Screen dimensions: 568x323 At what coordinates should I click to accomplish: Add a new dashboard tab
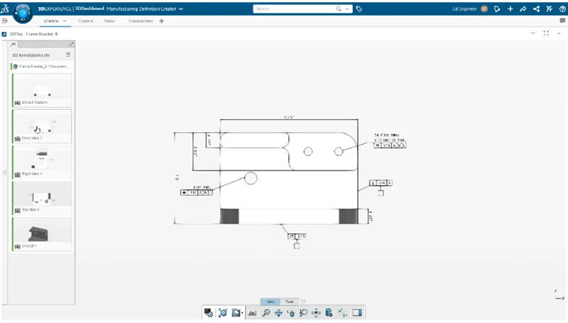161,21
